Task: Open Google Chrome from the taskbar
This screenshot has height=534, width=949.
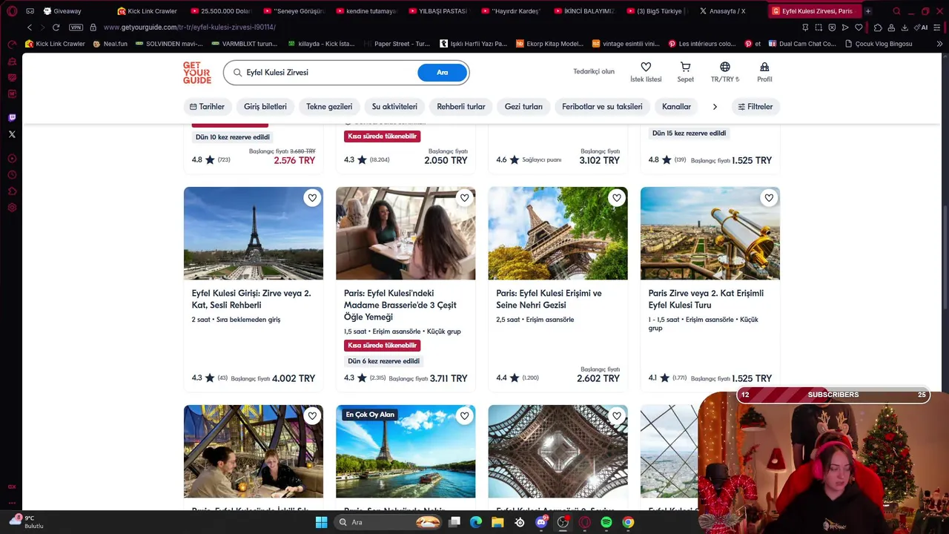Action: point(628,522)
